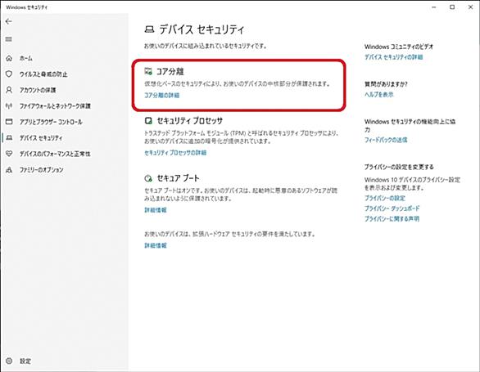This screenshot has height=372, width=480.
Task: Click the back arrow icon
Action: coord(8,21)
